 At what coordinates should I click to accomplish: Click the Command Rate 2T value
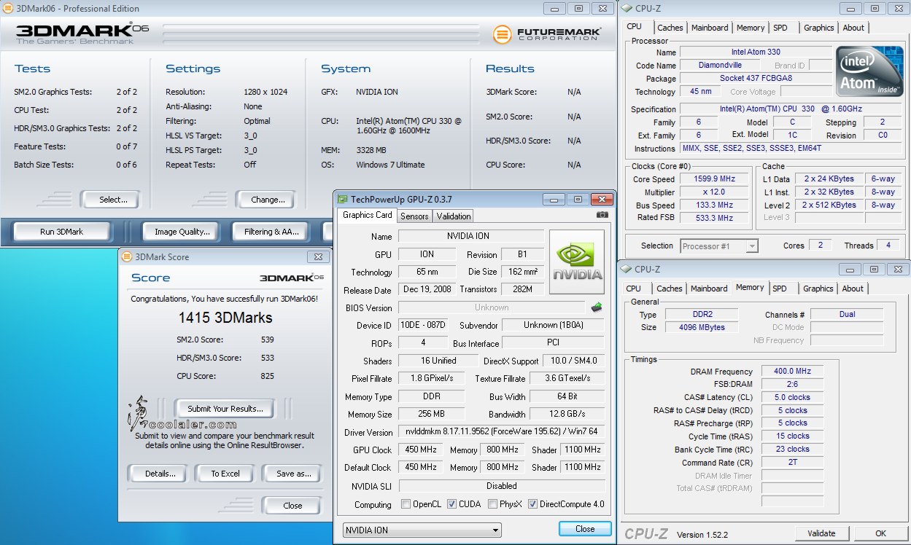pyautogui.click(x=792, y=463)
